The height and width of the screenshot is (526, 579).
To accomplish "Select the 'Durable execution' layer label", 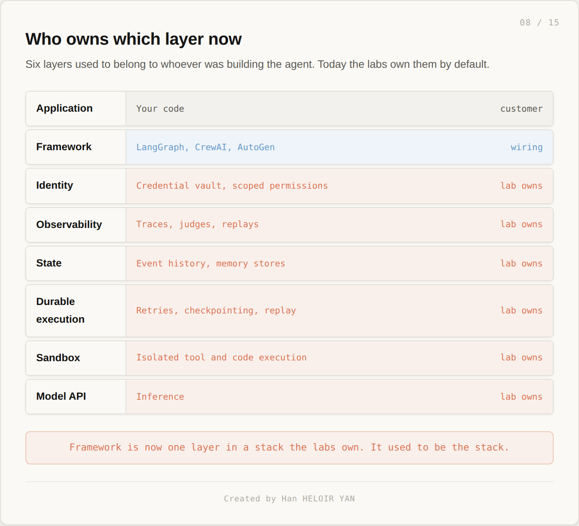I will (60, 310).
